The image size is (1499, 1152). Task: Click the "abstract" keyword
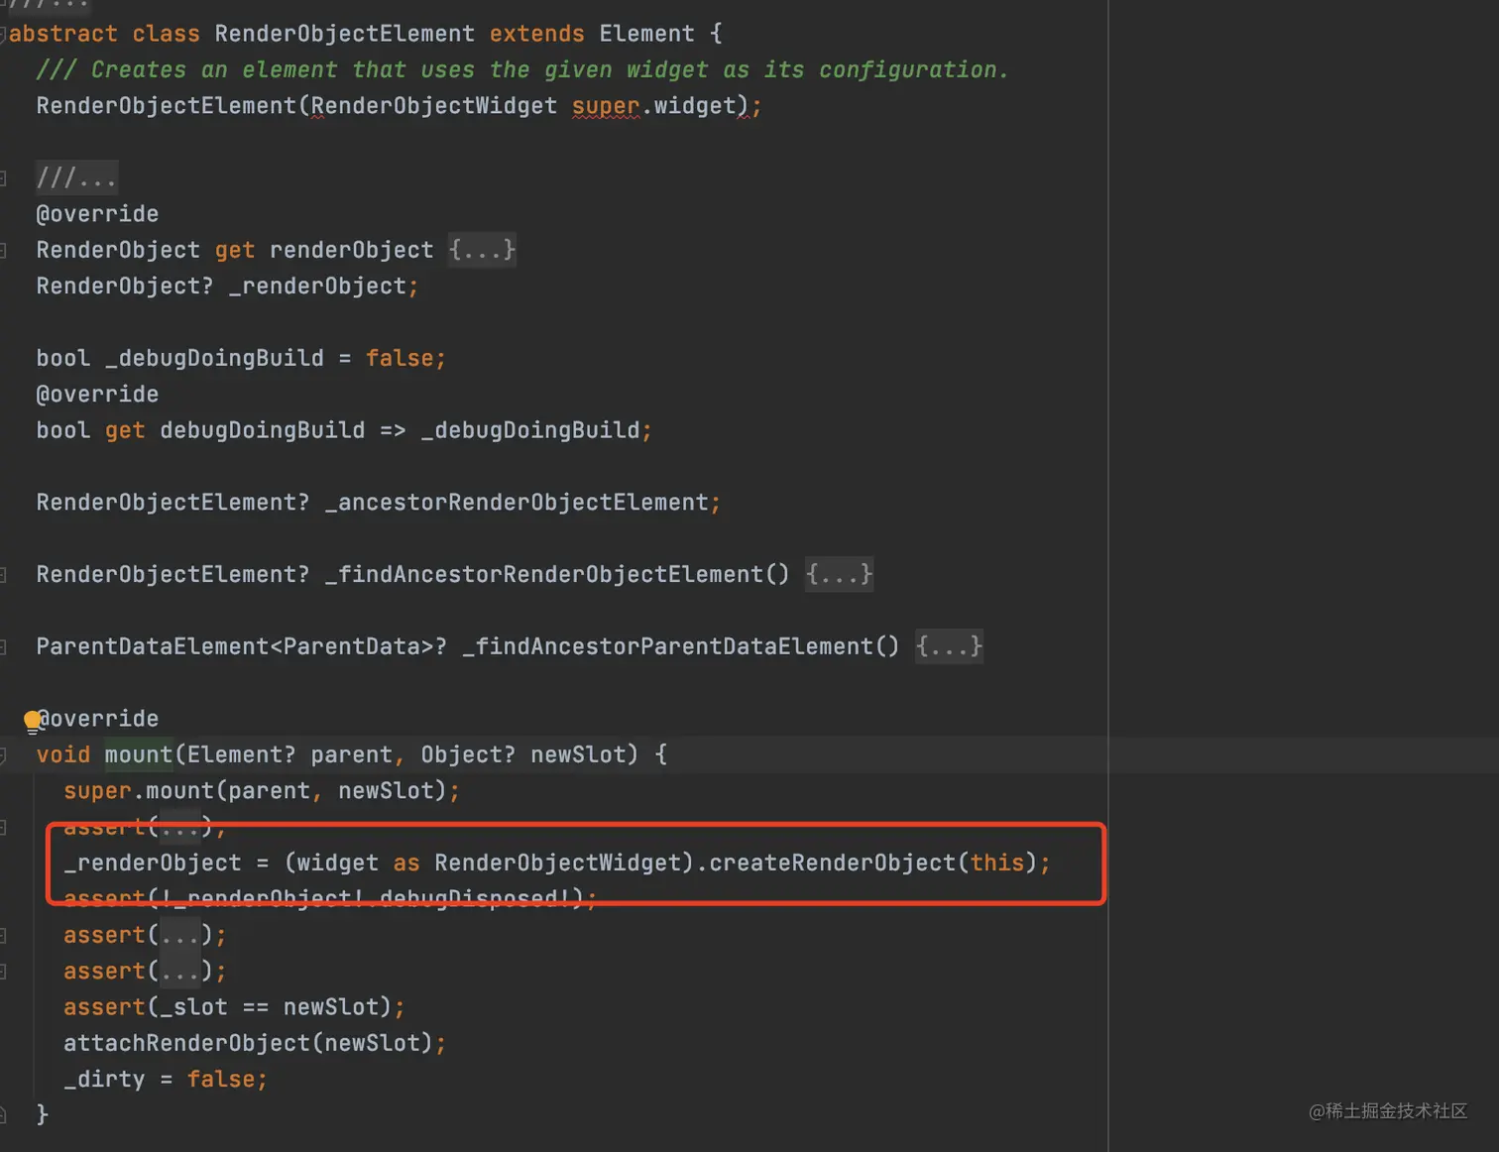[63, 34]
